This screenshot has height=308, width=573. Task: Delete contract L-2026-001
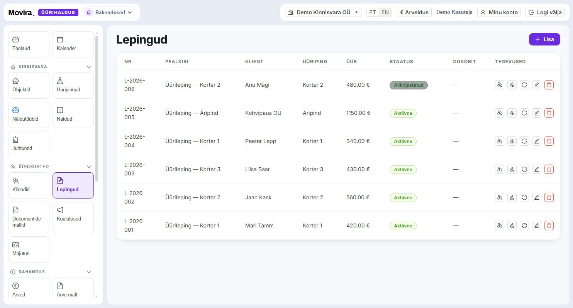(x=549, y=226)
